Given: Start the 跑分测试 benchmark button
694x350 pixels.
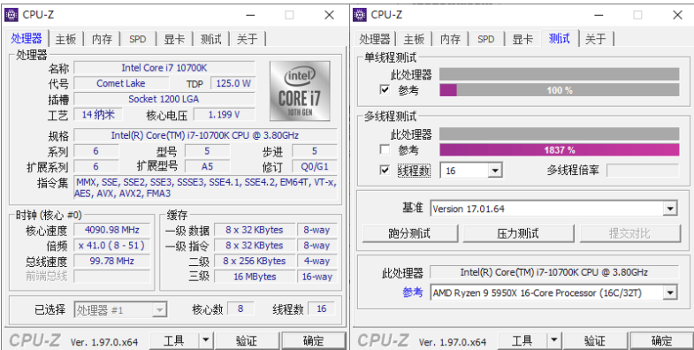Looking at the screenshot, I should [410, 233].
